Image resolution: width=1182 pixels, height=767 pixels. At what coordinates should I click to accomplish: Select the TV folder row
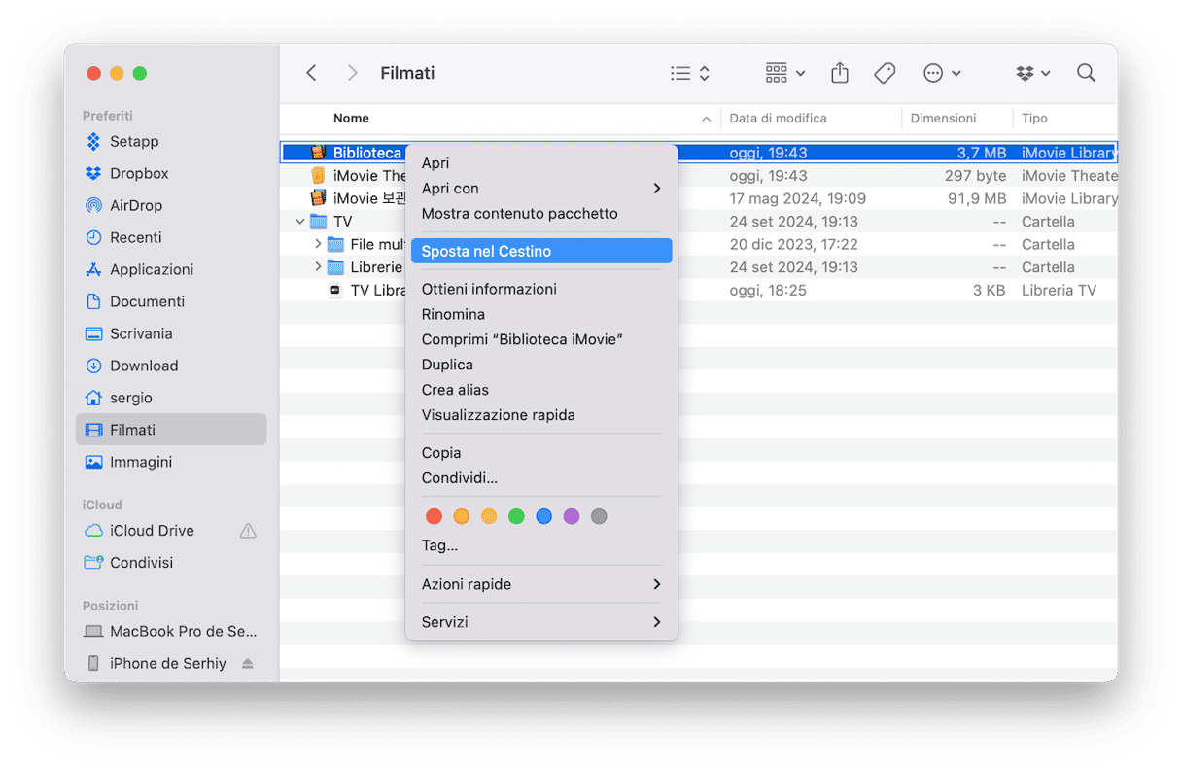(699, 222)
